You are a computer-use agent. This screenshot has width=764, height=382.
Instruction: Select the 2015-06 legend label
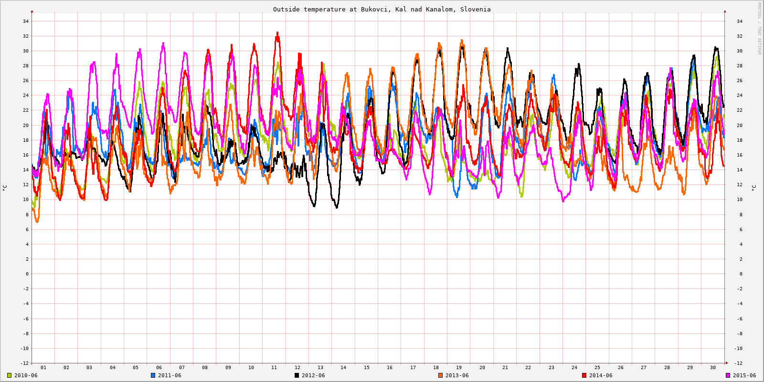(744, 375)
